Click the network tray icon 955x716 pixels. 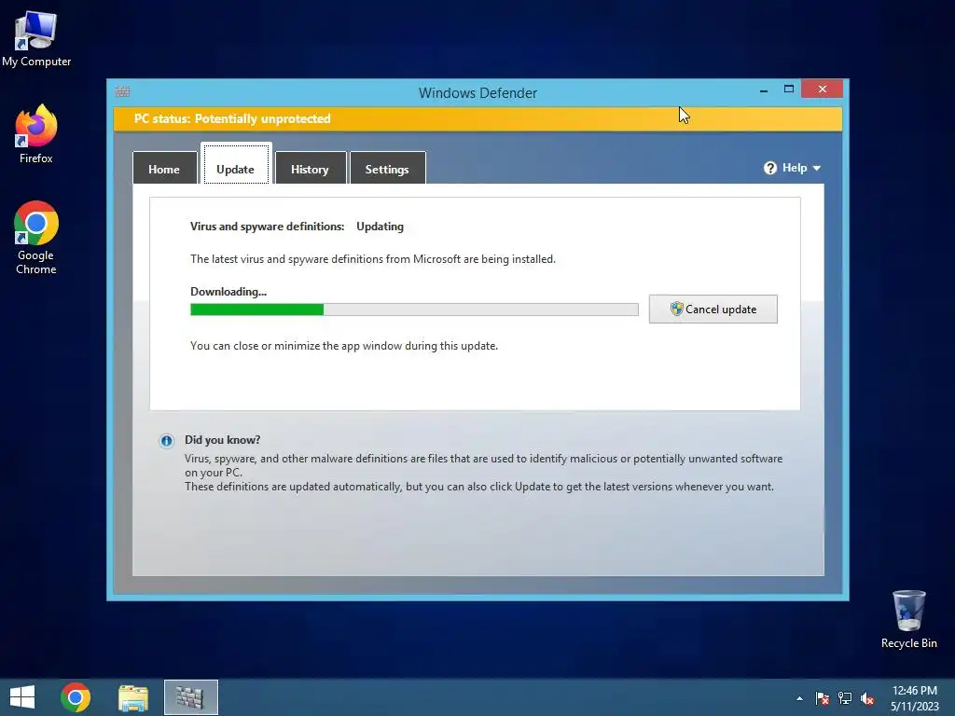[845, 698]
